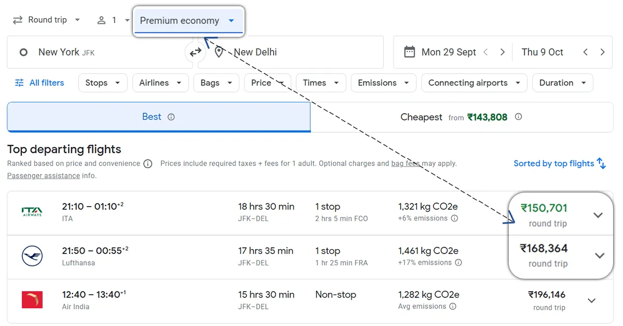Expand the Air India flight details
Viewport: 623px width, 326px height.
pos(591,301)
